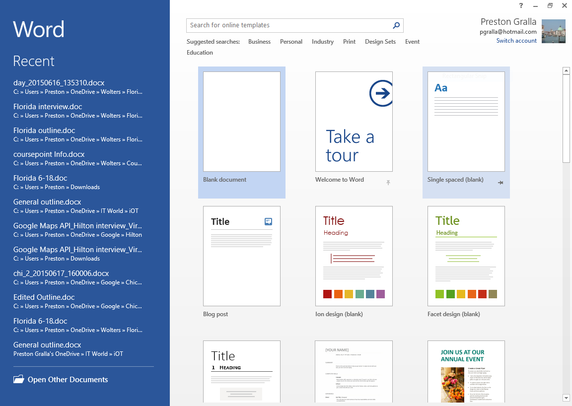Open the Blank document template
572x406 pixels.
click(242, 122)
